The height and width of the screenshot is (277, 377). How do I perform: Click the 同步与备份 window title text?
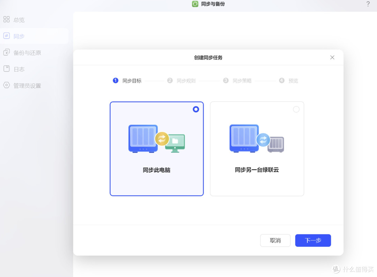coord(213,4)
